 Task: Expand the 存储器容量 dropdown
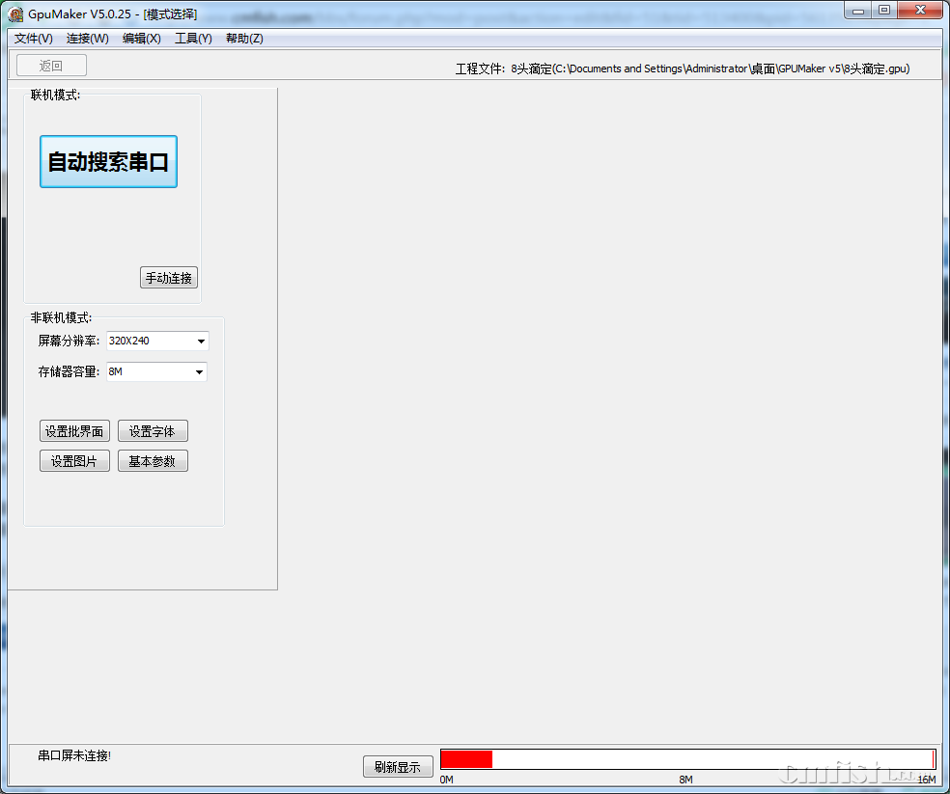(199, 372)
